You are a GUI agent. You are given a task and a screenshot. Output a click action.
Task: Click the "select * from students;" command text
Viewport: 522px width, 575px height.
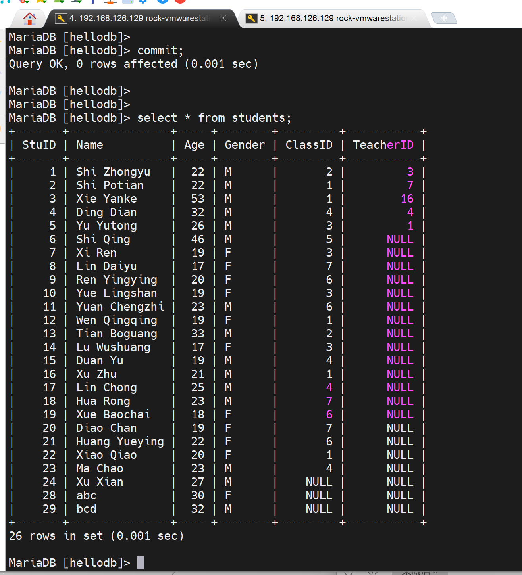214,118
